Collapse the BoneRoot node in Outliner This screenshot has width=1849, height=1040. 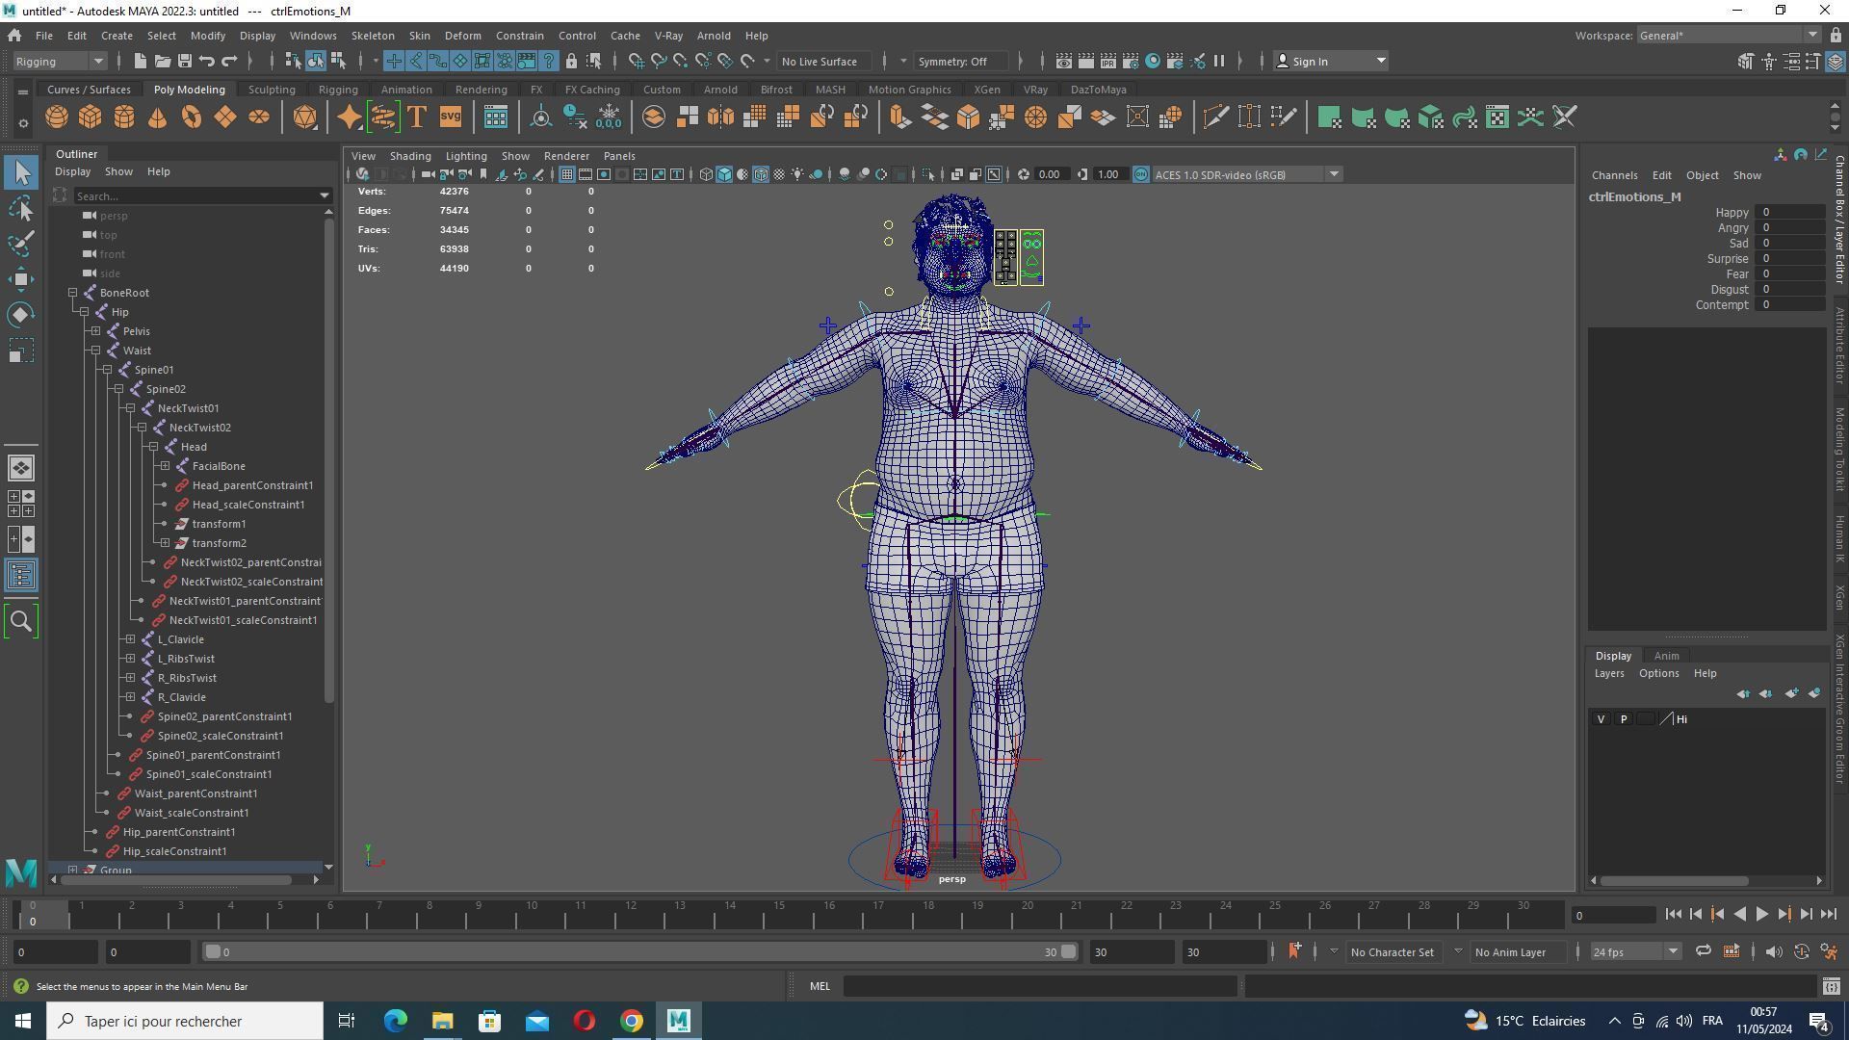(73, 293)
